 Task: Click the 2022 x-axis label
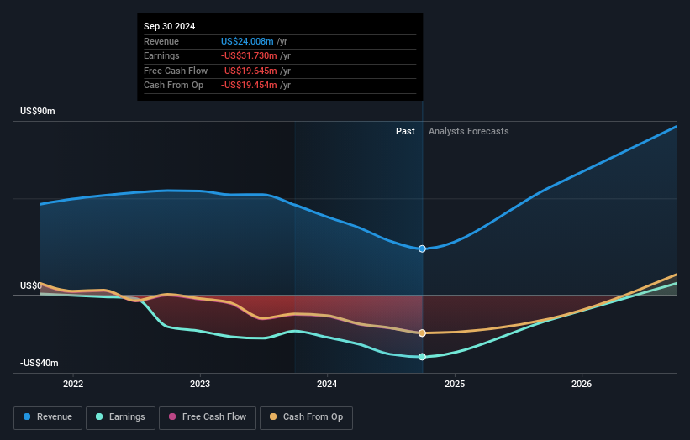point(73,384)
